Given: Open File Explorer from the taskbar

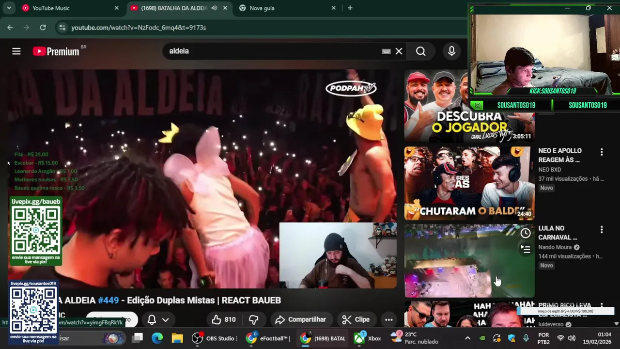Looking at the screenshot, I should click(x=177, y=338).
